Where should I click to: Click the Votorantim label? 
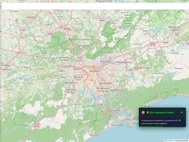(7, 70)
